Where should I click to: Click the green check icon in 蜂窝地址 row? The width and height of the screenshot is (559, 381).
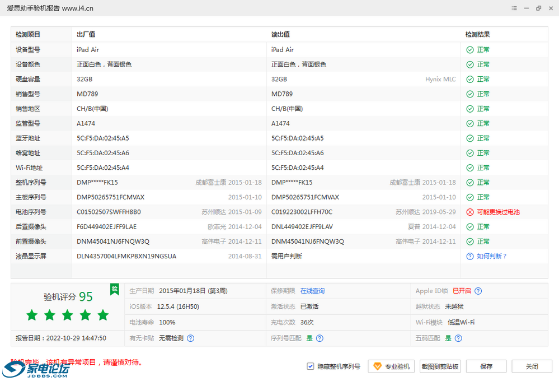(x=470, y=153)
